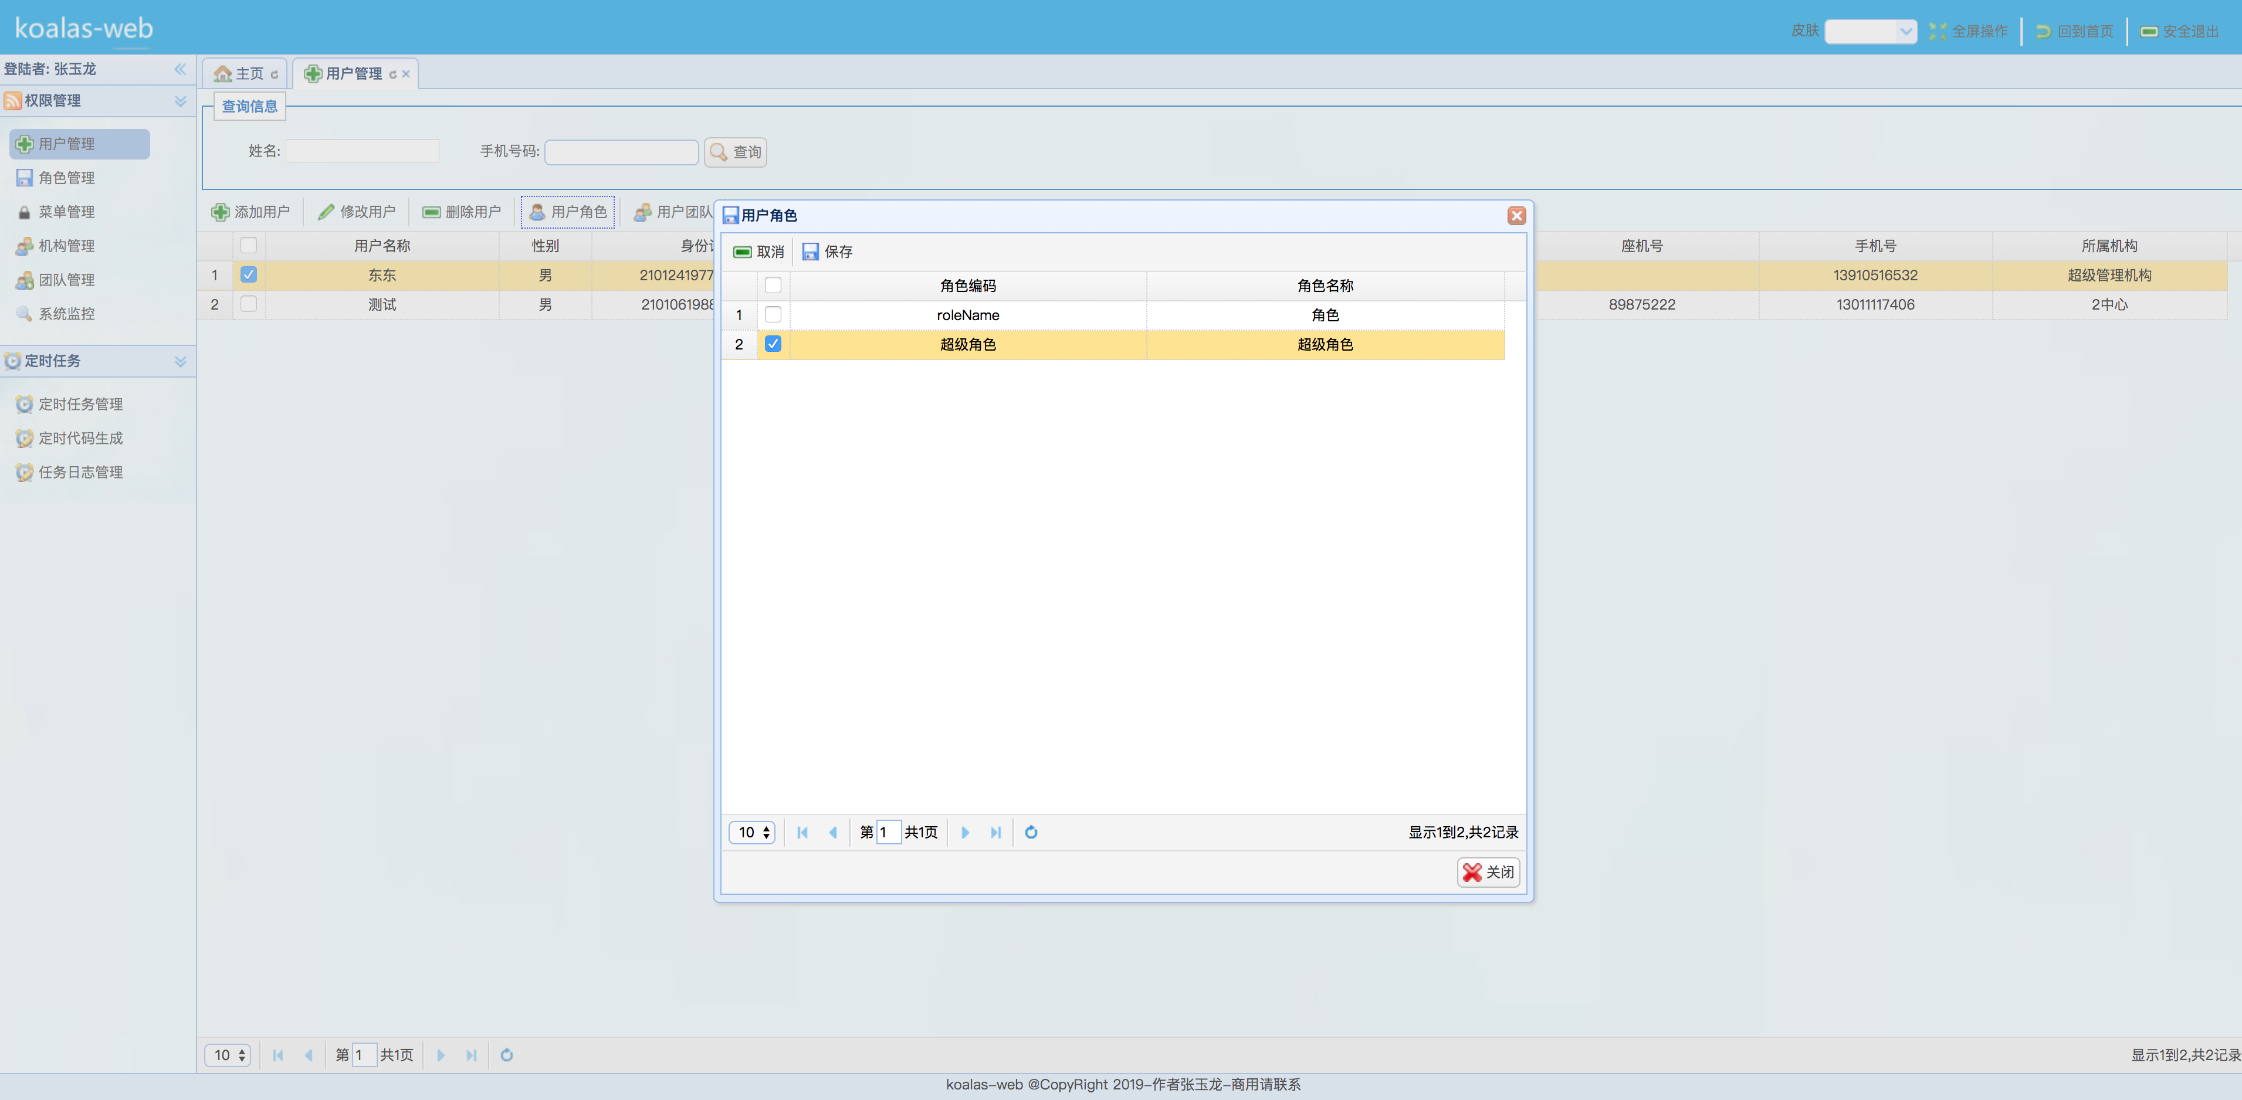
Task: Click the 修改用户 pencil button
Action: point(357,212)
